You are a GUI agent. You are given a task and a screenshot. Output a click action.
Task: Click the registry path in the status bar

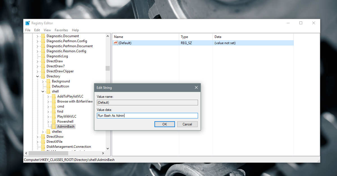(x=69, y=160)
